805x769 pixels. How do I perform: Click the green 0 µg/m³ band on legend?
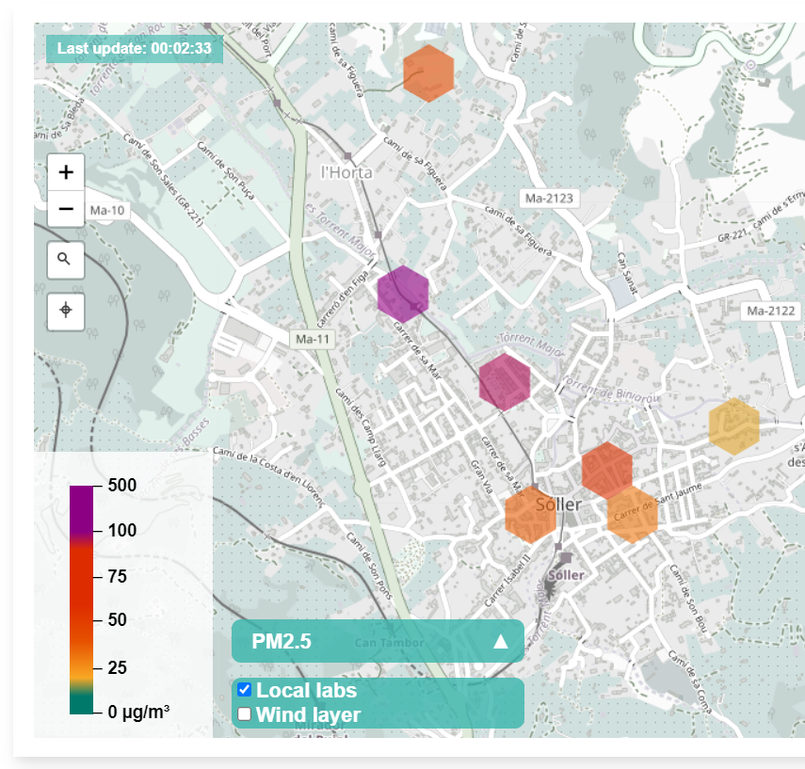click(82, 702)
